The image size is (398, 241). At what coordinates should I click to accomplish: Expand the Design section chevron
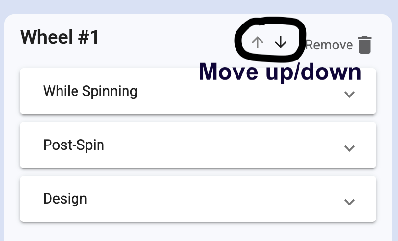tap(349, 202)
